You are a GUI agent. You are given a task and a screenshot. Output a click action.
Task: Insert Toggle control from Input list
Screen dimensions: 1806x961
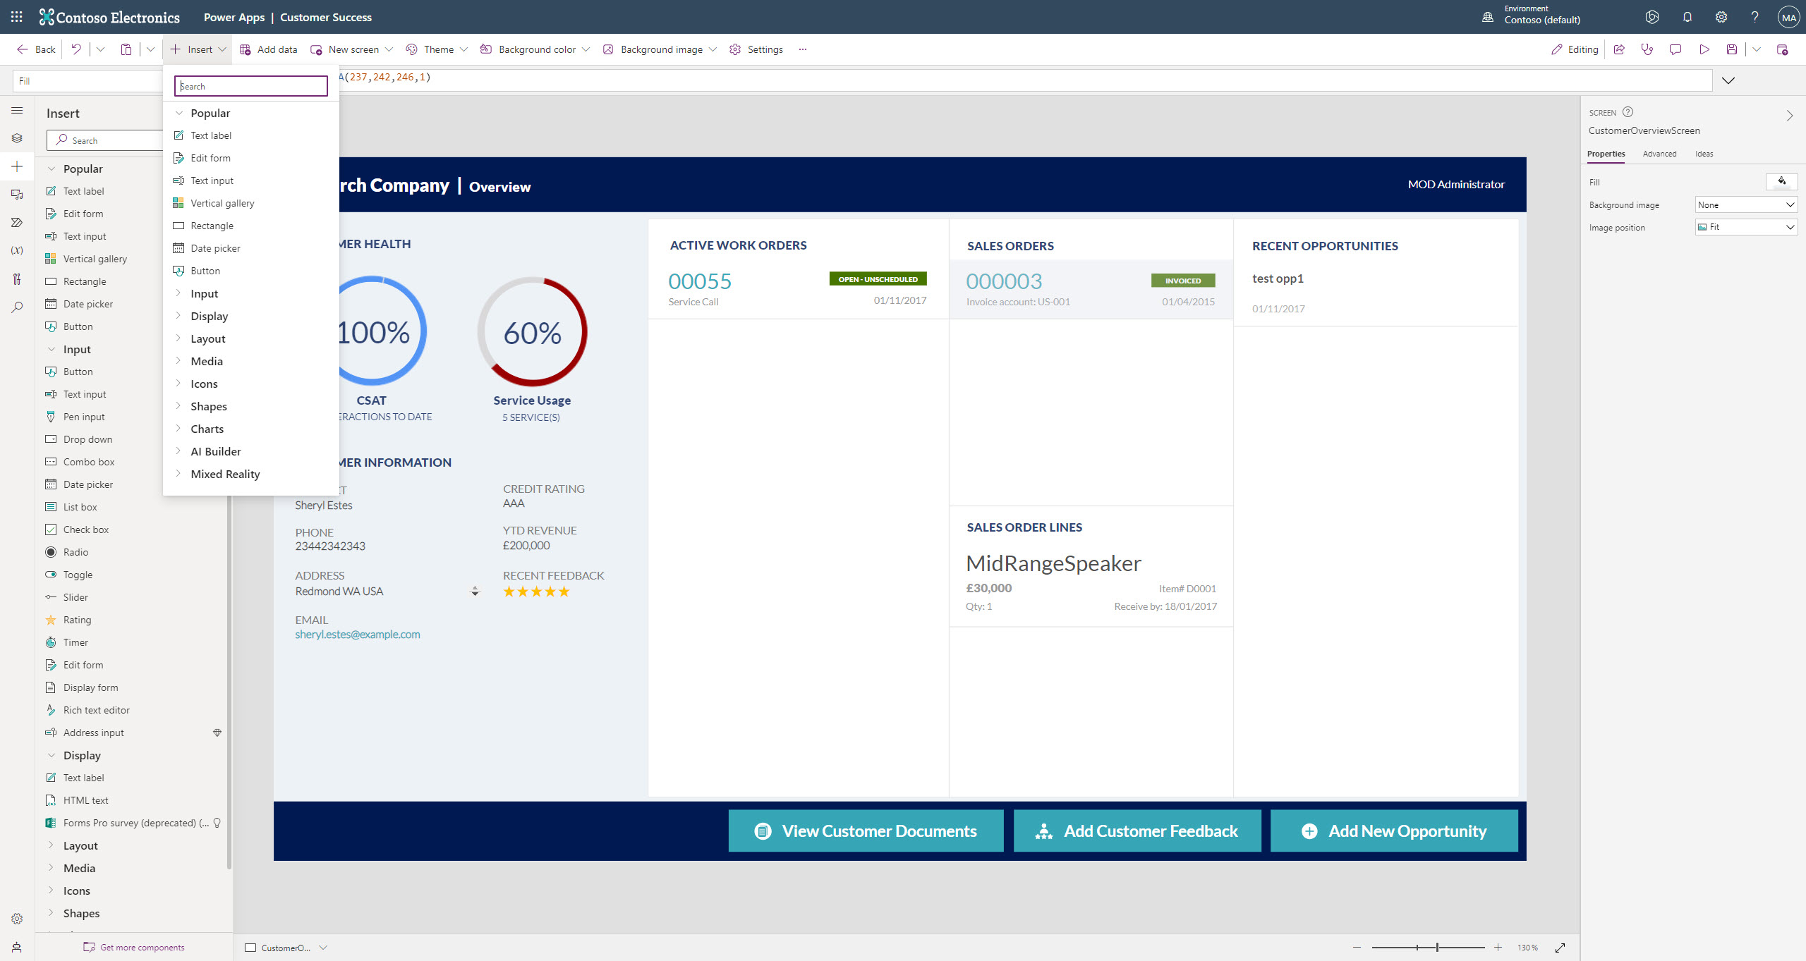78,575
